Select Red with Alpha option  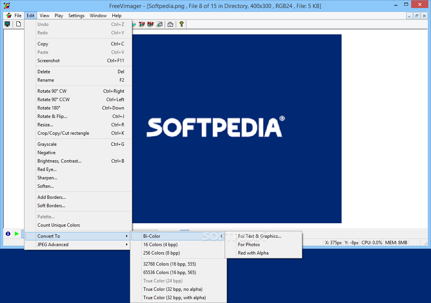point(264,253)
